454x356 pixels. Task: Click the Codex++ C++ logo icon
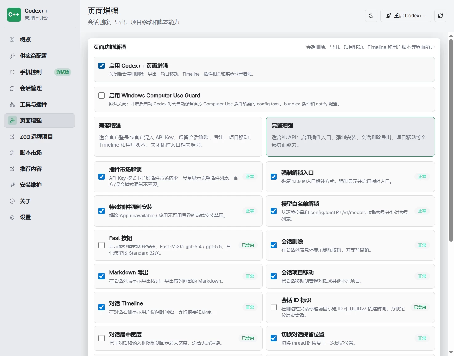pos(14,14)
